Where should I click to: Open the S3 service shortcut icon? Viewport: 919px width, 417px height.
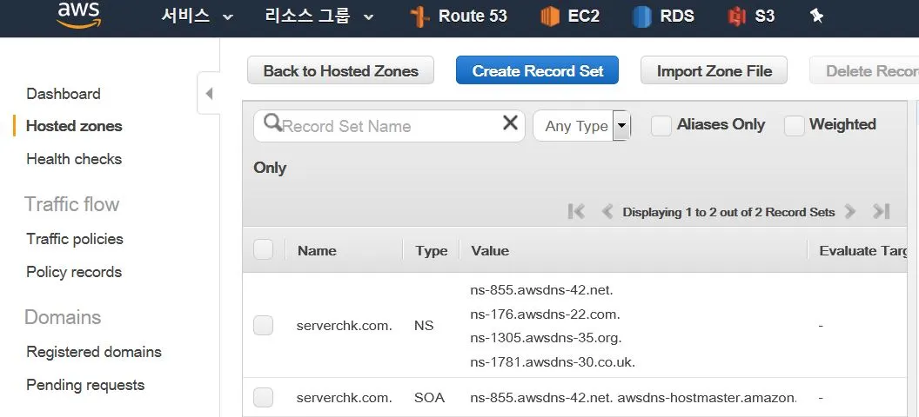click(x=736, y=17)
